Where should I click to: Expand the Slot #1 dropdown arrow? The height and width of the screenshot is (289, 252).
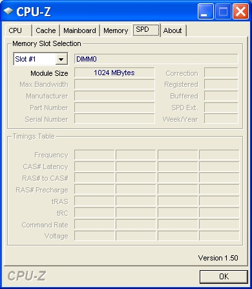[x=61, y=59]
